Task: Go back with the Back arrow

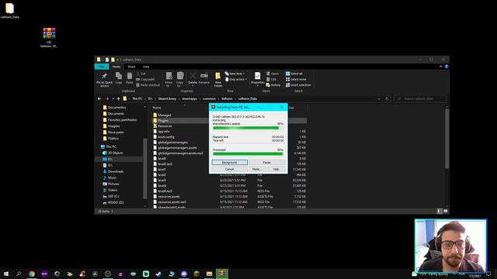Action: (x=99, y=98)
